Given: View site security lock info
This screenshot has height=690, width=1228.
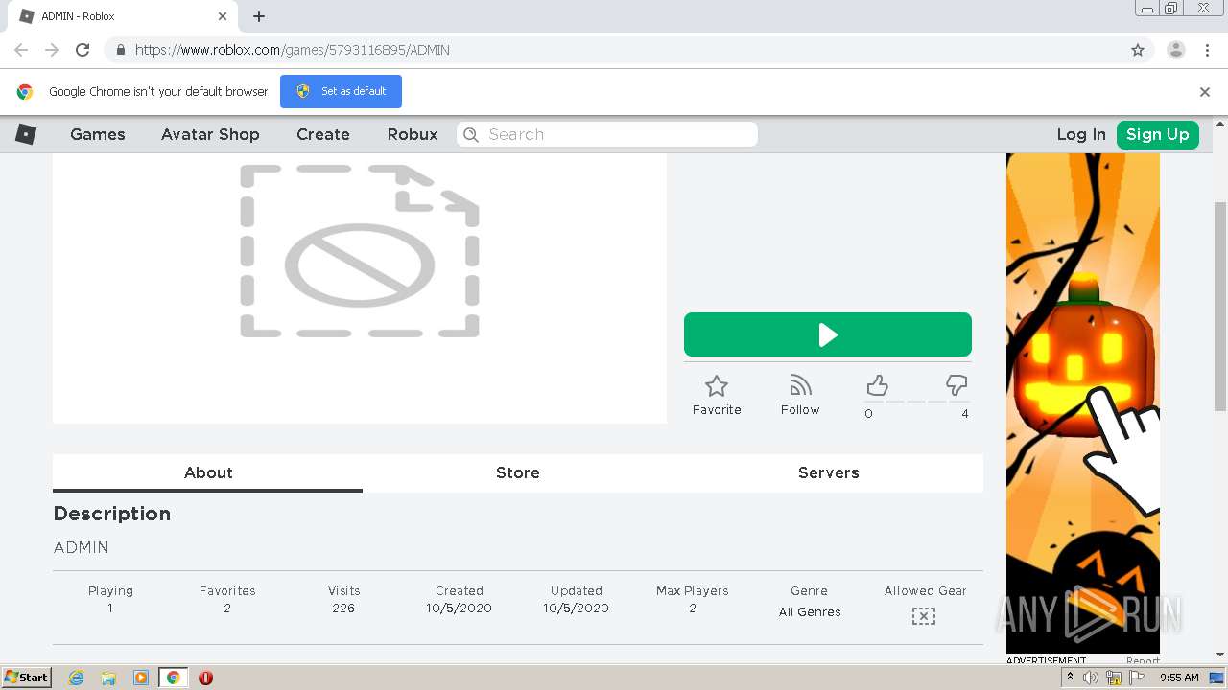Looking at the screenshot, I should coord(120,50).
